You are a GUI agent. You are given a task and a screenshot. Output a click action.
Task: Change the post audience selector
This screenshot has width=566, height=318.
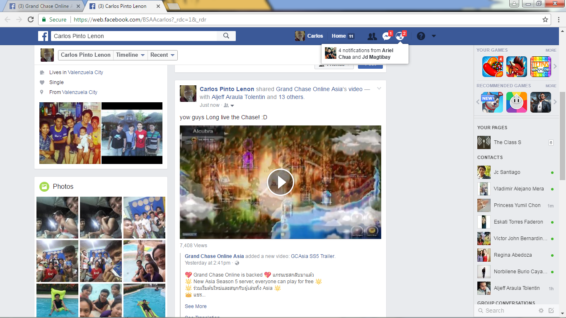tap(229, 106)
